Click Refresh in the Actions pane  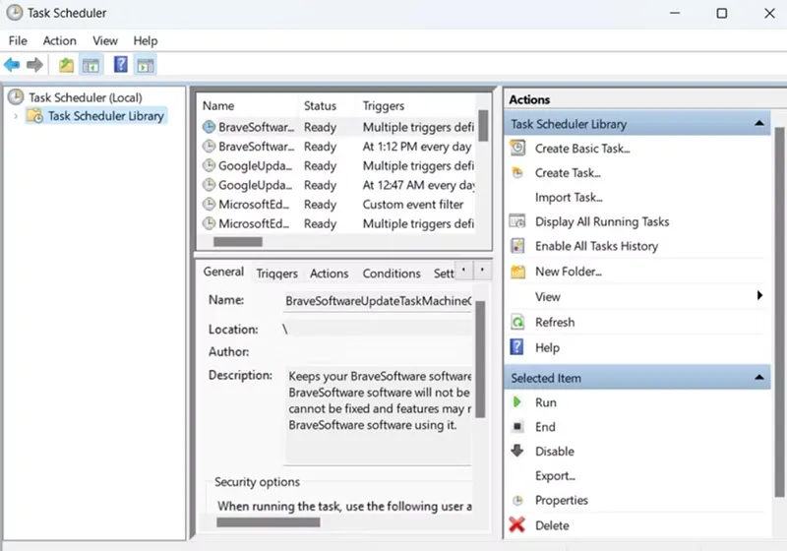(x=555, y=322)
